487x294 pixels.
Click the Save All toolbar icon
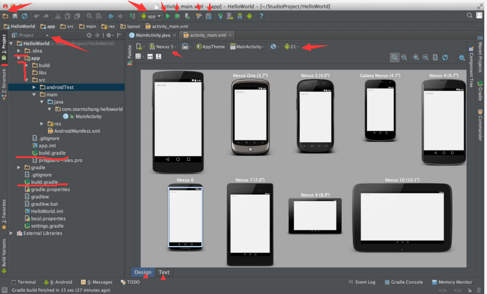[15, 16]
